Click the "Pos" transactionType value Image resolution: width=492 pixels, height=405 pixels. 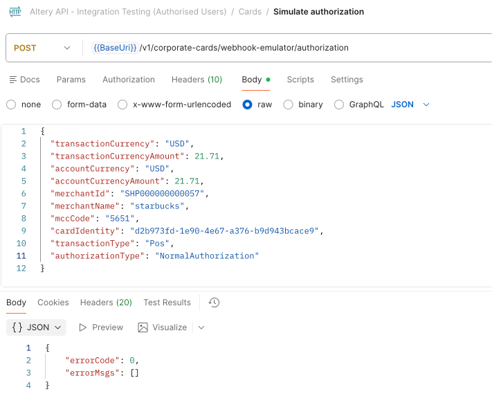tap(157, 244)
